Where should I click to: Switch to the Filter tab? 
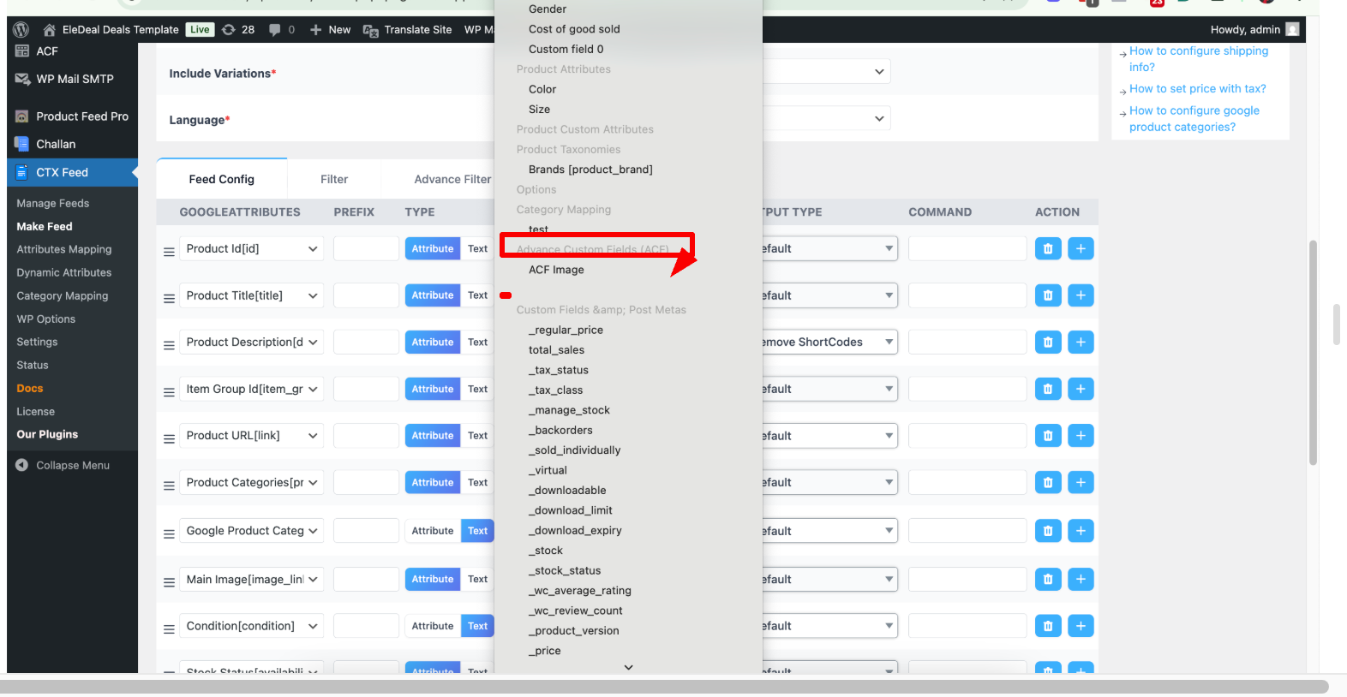334,179
